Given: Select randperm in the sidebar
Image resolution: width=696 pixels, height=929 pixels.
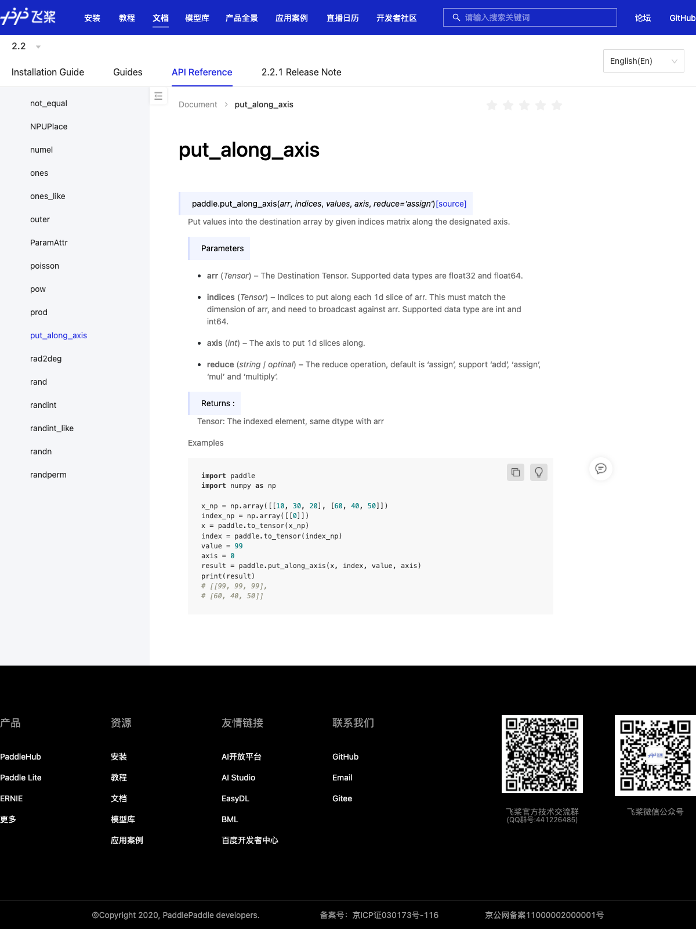Looking at the screenshot, I should pyautogui.click(x=49, y=475).
